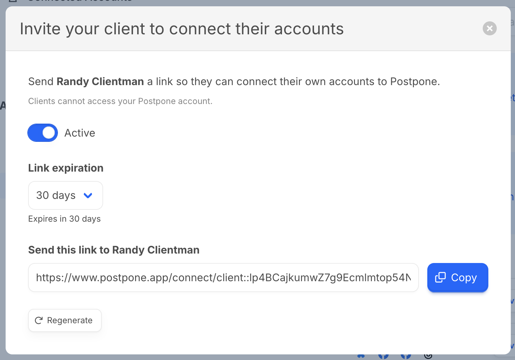Click the leftmost Facebook icon at bottom
Viewport: 515px width, 360px height.
tap(383, 356)
